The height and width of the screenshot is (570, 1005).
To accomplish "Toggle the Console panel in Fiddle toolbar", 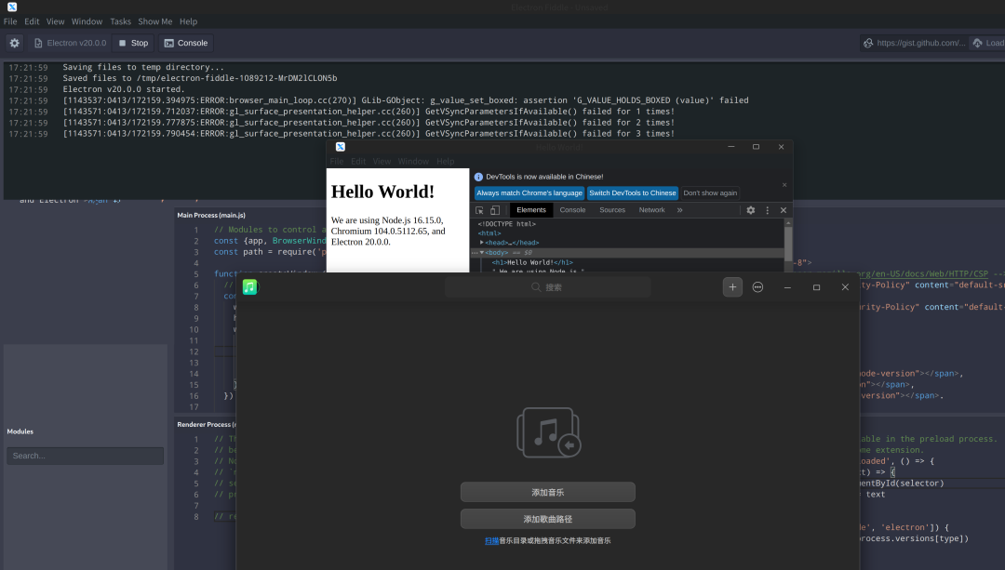I will [x=186, y=43].
